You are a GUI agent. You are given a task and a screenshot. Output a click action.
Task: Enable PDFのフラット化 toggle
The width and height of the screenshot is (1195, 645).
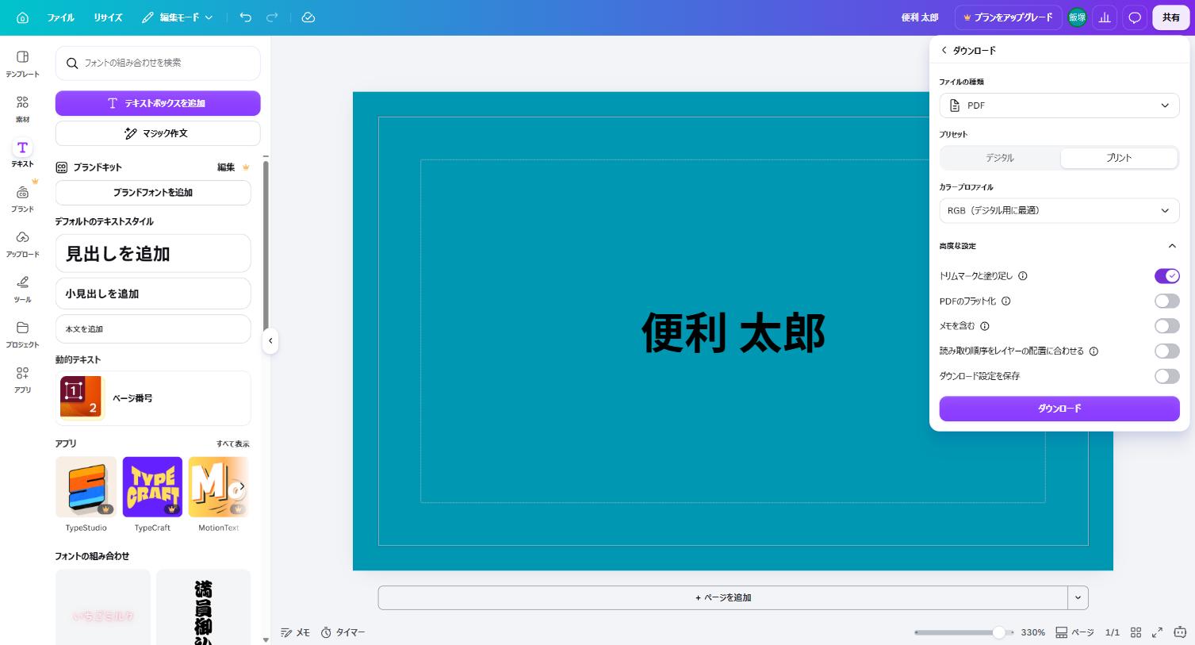pos(1166,301)
